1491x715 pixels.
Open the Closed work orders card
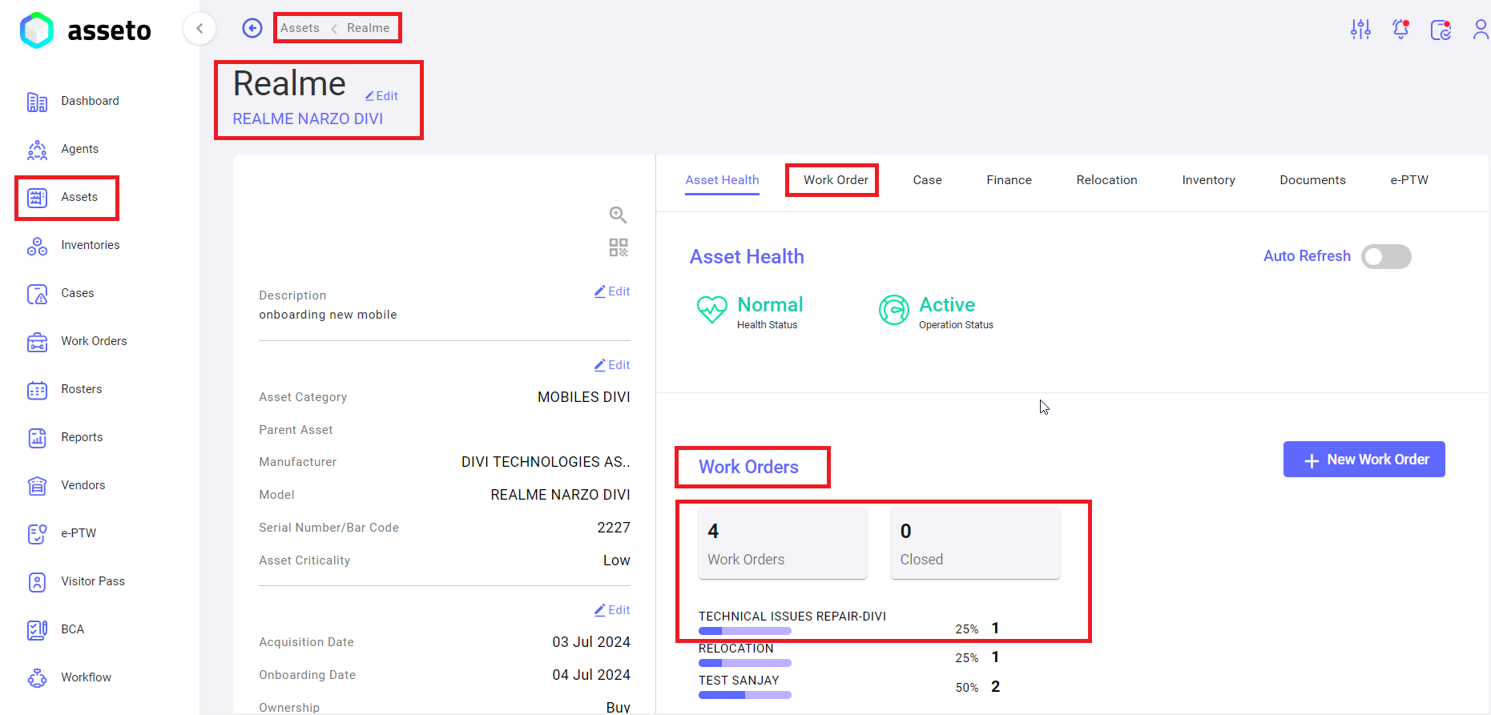pos(974,544)
